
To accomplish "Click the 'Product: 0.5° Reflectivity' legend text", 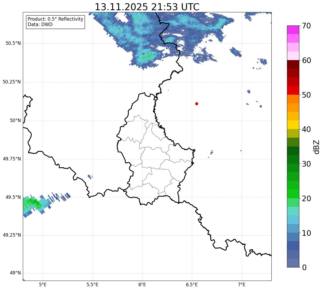I will click(x=55, y=19).
